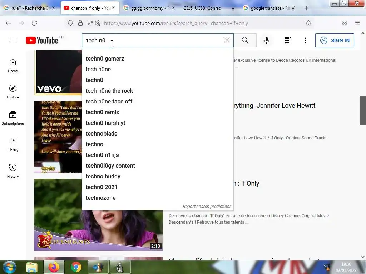
Task: Select suggestion techn0 2021
Action: click(158, 187)
